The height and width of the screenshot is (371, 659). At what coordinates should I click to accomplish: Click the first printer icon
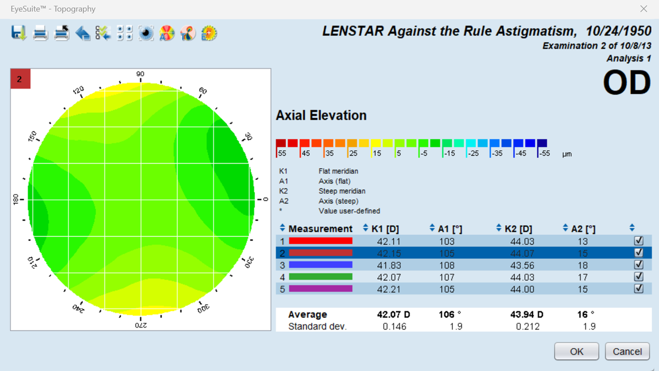pyautogui.click(x=40, y=33)
